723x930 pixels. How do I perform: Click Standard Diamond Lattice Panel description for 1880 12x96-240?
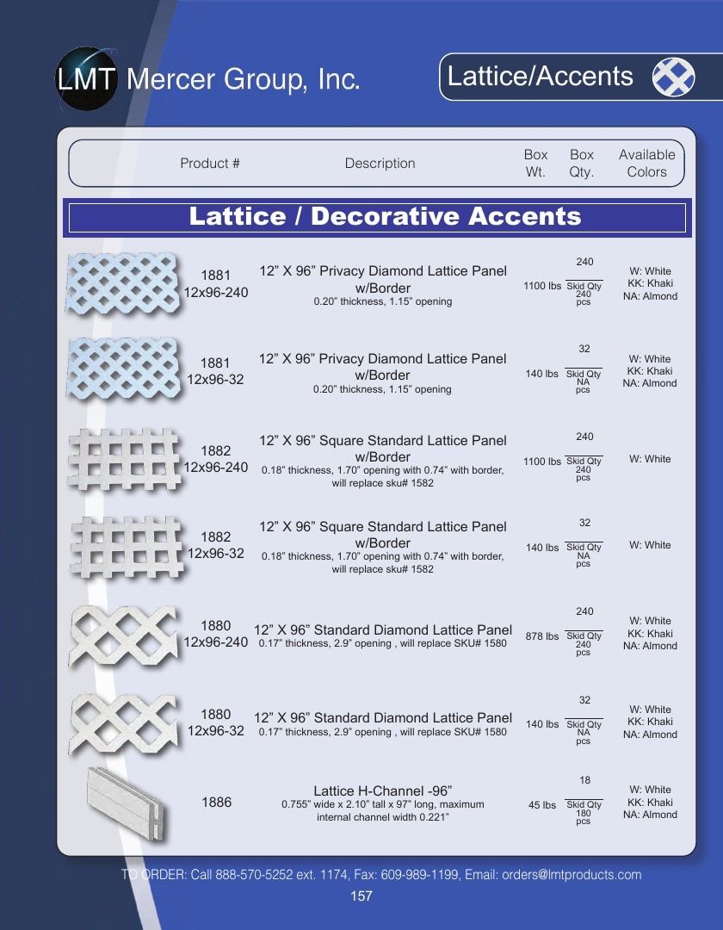click(x=383, y=635)
